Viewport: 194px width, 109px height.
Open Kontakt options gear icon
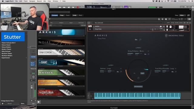[162, 19]
